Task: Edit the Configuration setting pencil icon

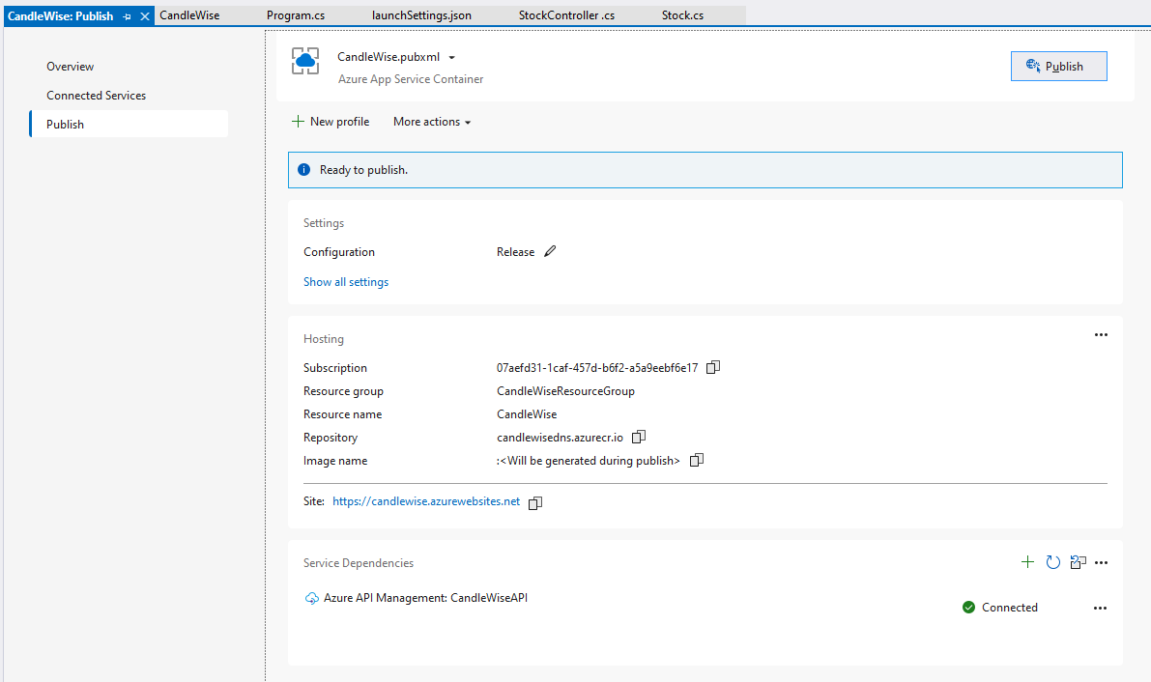Action: click(x=549, y=251)
